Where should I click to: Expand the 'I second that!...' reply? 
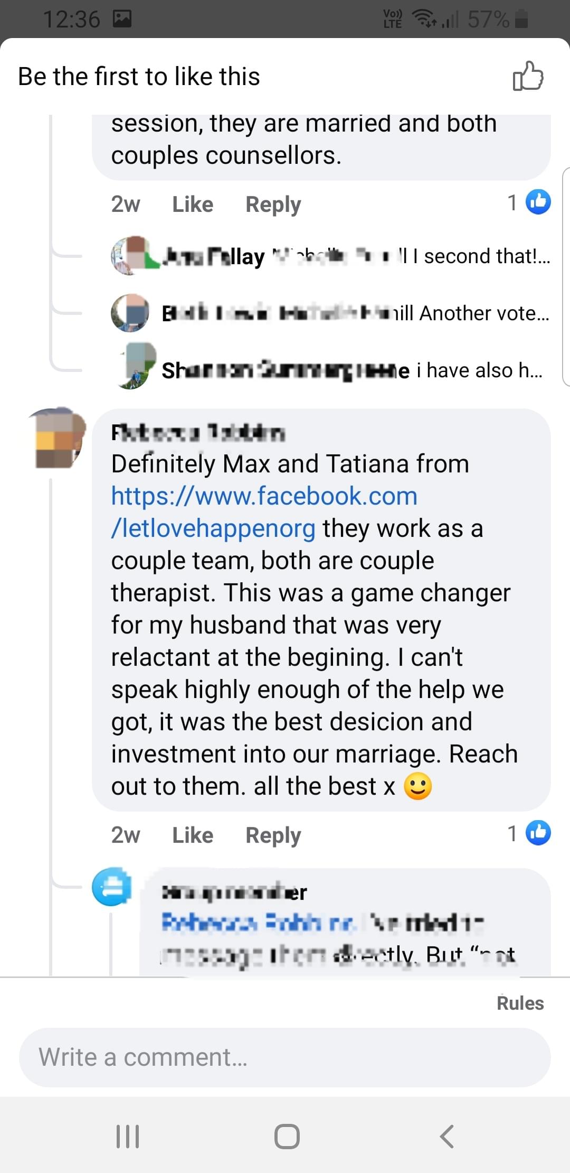(486, 256)
